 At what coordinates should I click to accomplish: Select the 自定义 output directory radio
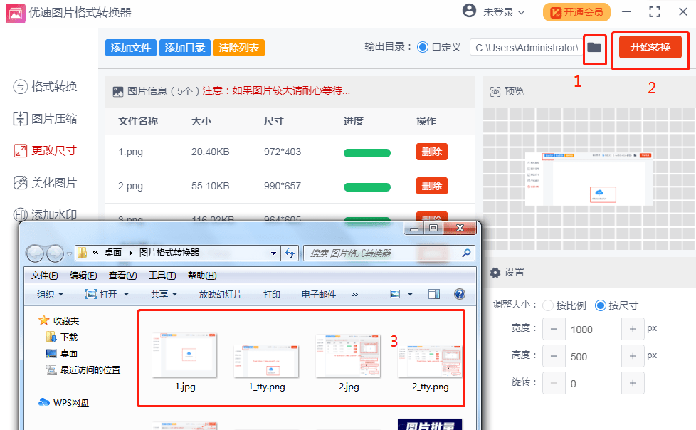pyautogui.click(x=423, y=48)
